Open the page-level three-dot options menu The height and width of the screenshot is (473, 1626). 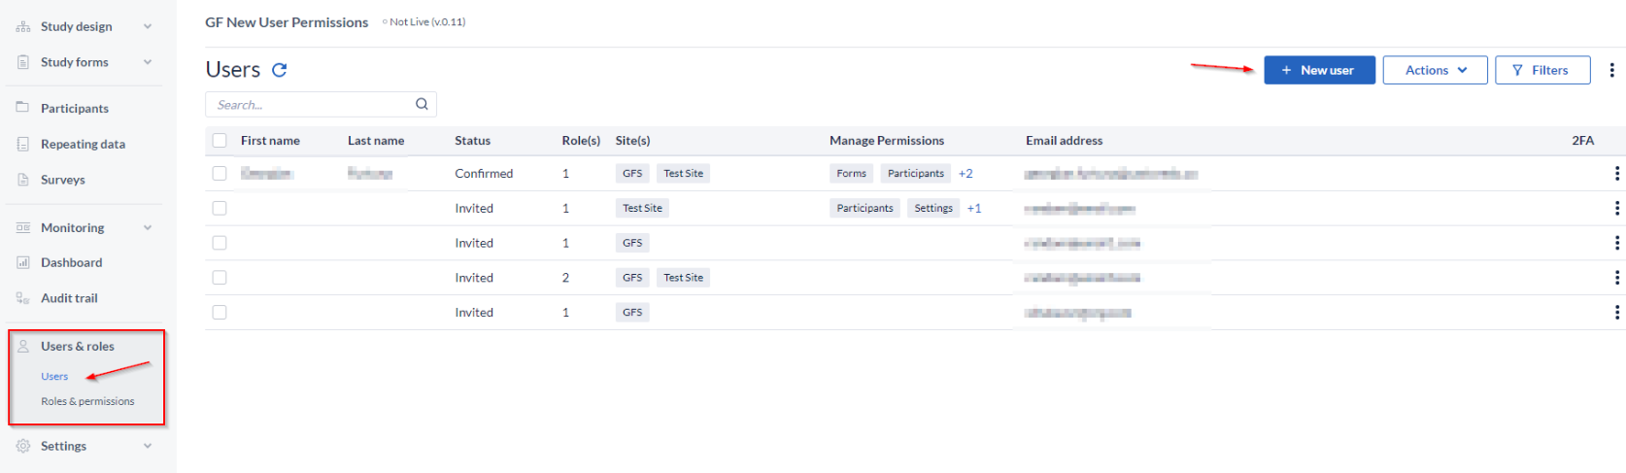(x=1611, y=70)
